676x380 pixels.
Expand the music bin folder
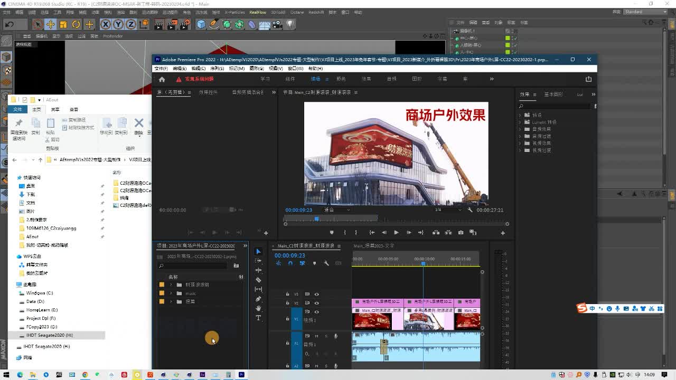tap(171, 293)
